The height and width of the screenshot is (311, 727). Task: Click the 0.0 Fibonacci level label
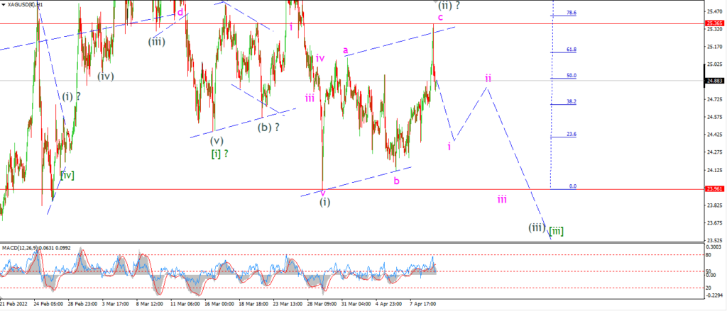click(x=573, y=186)
